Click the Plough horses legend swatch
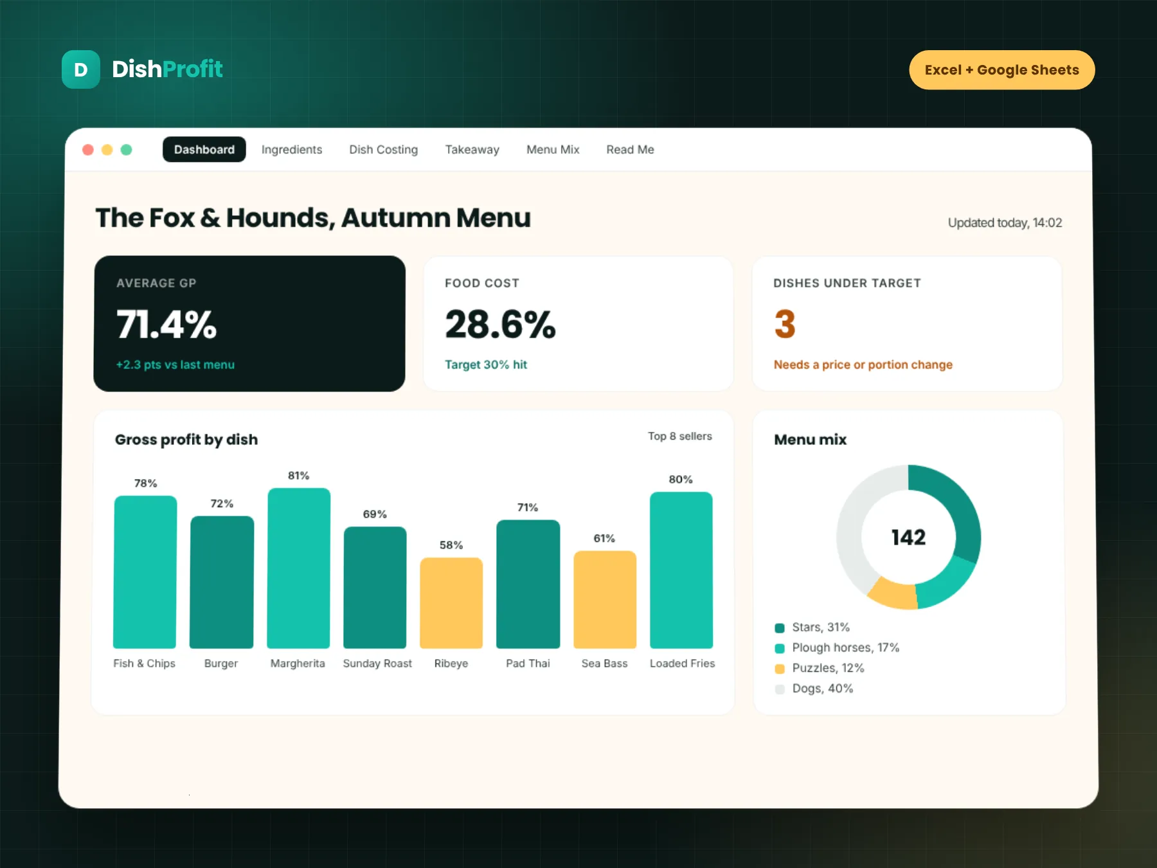This screenshot has width=1157, height=868. [x=780, y=649]
